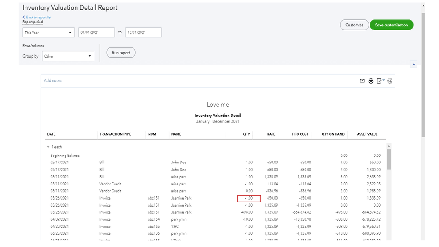The height and width of the screenshot is (247, 439).
Task: Click the Run report button
Action: coord(121,53)
